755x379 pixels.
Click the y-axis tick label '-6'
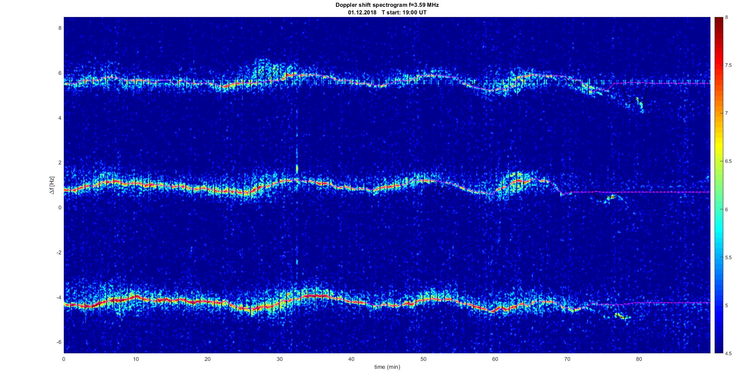pyautogui.click(x=59, y=342)
